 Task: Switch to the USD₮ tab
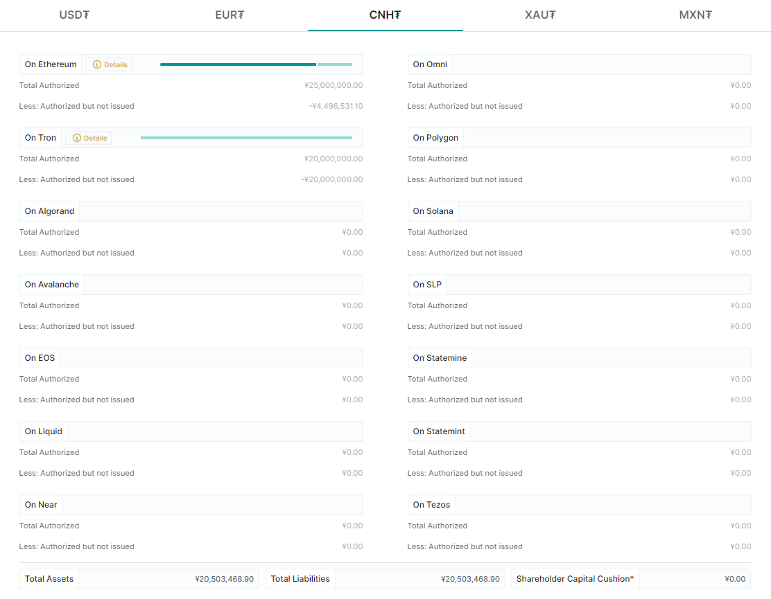tap(74, 15)
